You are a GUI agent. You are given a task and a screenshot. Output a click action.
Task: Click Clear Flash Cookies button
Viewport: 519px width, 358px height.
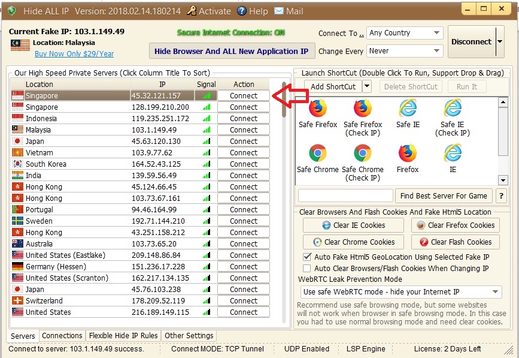456,242
